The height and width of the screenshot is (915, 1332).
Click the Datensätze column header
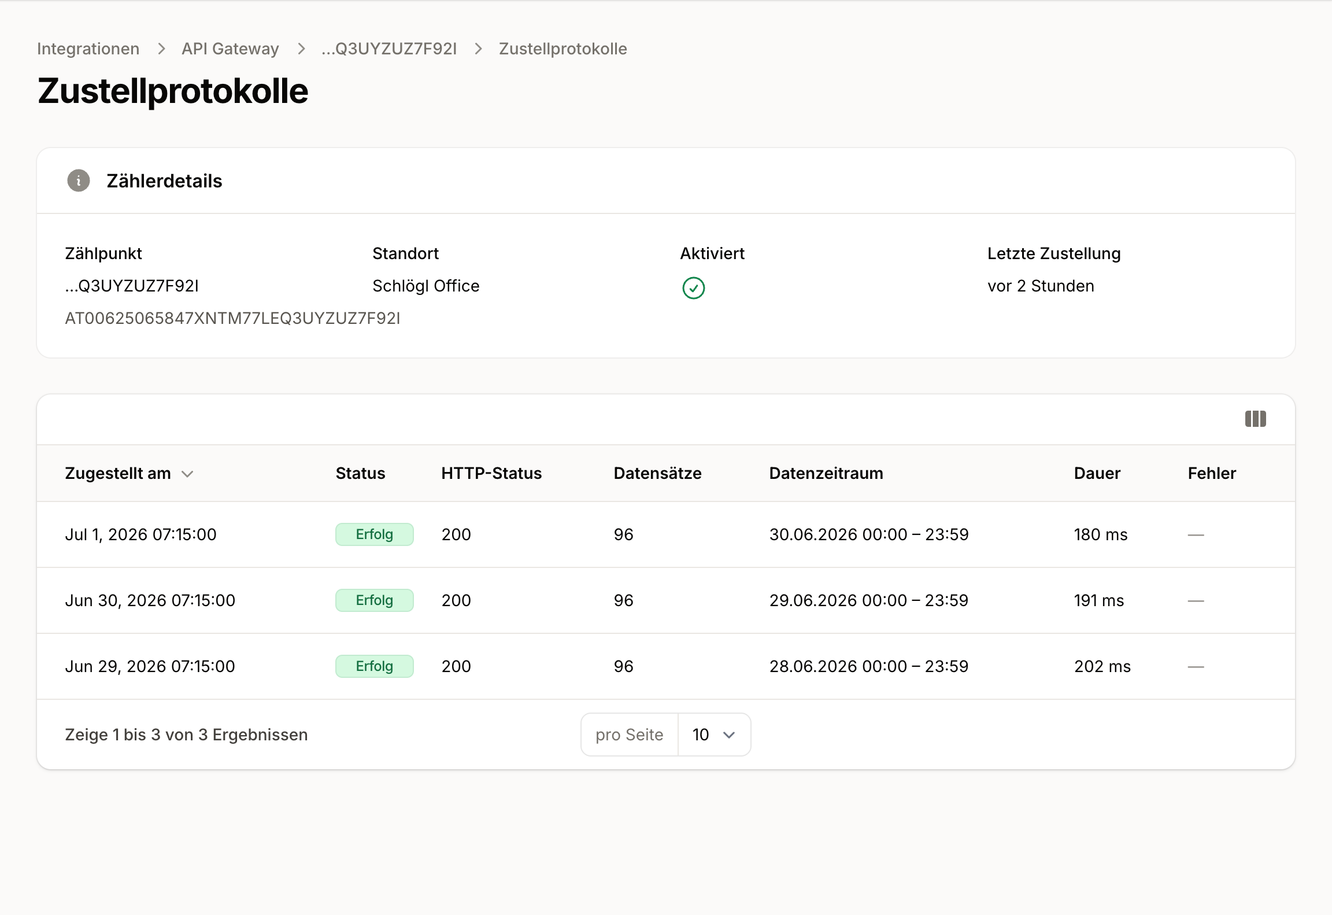point(657,473)
